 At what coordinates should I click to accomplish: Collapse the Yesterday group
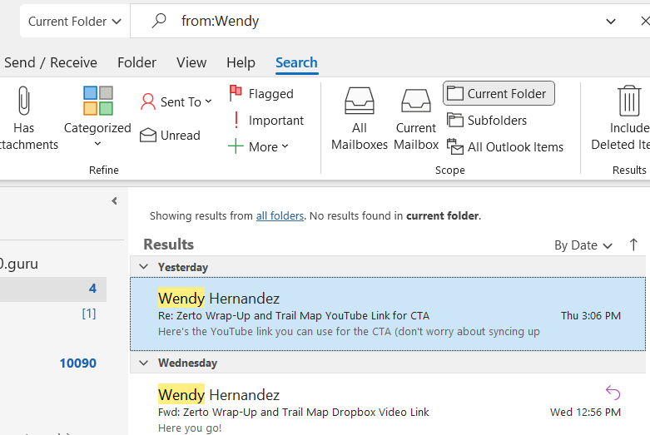coord(143,267)
